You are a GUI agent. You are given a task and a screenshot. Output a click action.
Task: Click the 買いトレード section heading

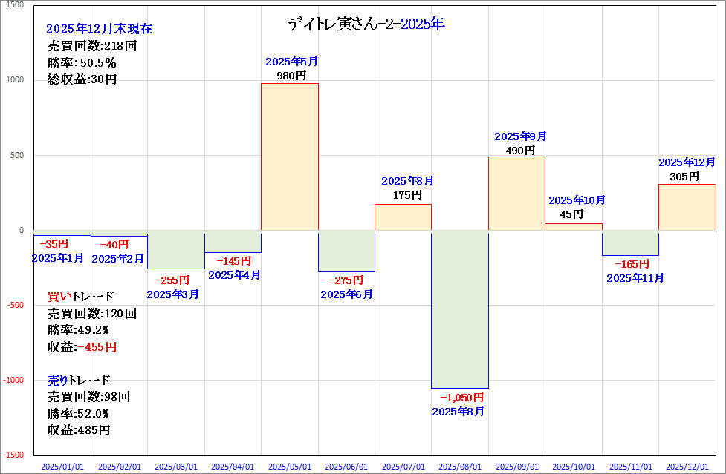click(x=80, y=297)
